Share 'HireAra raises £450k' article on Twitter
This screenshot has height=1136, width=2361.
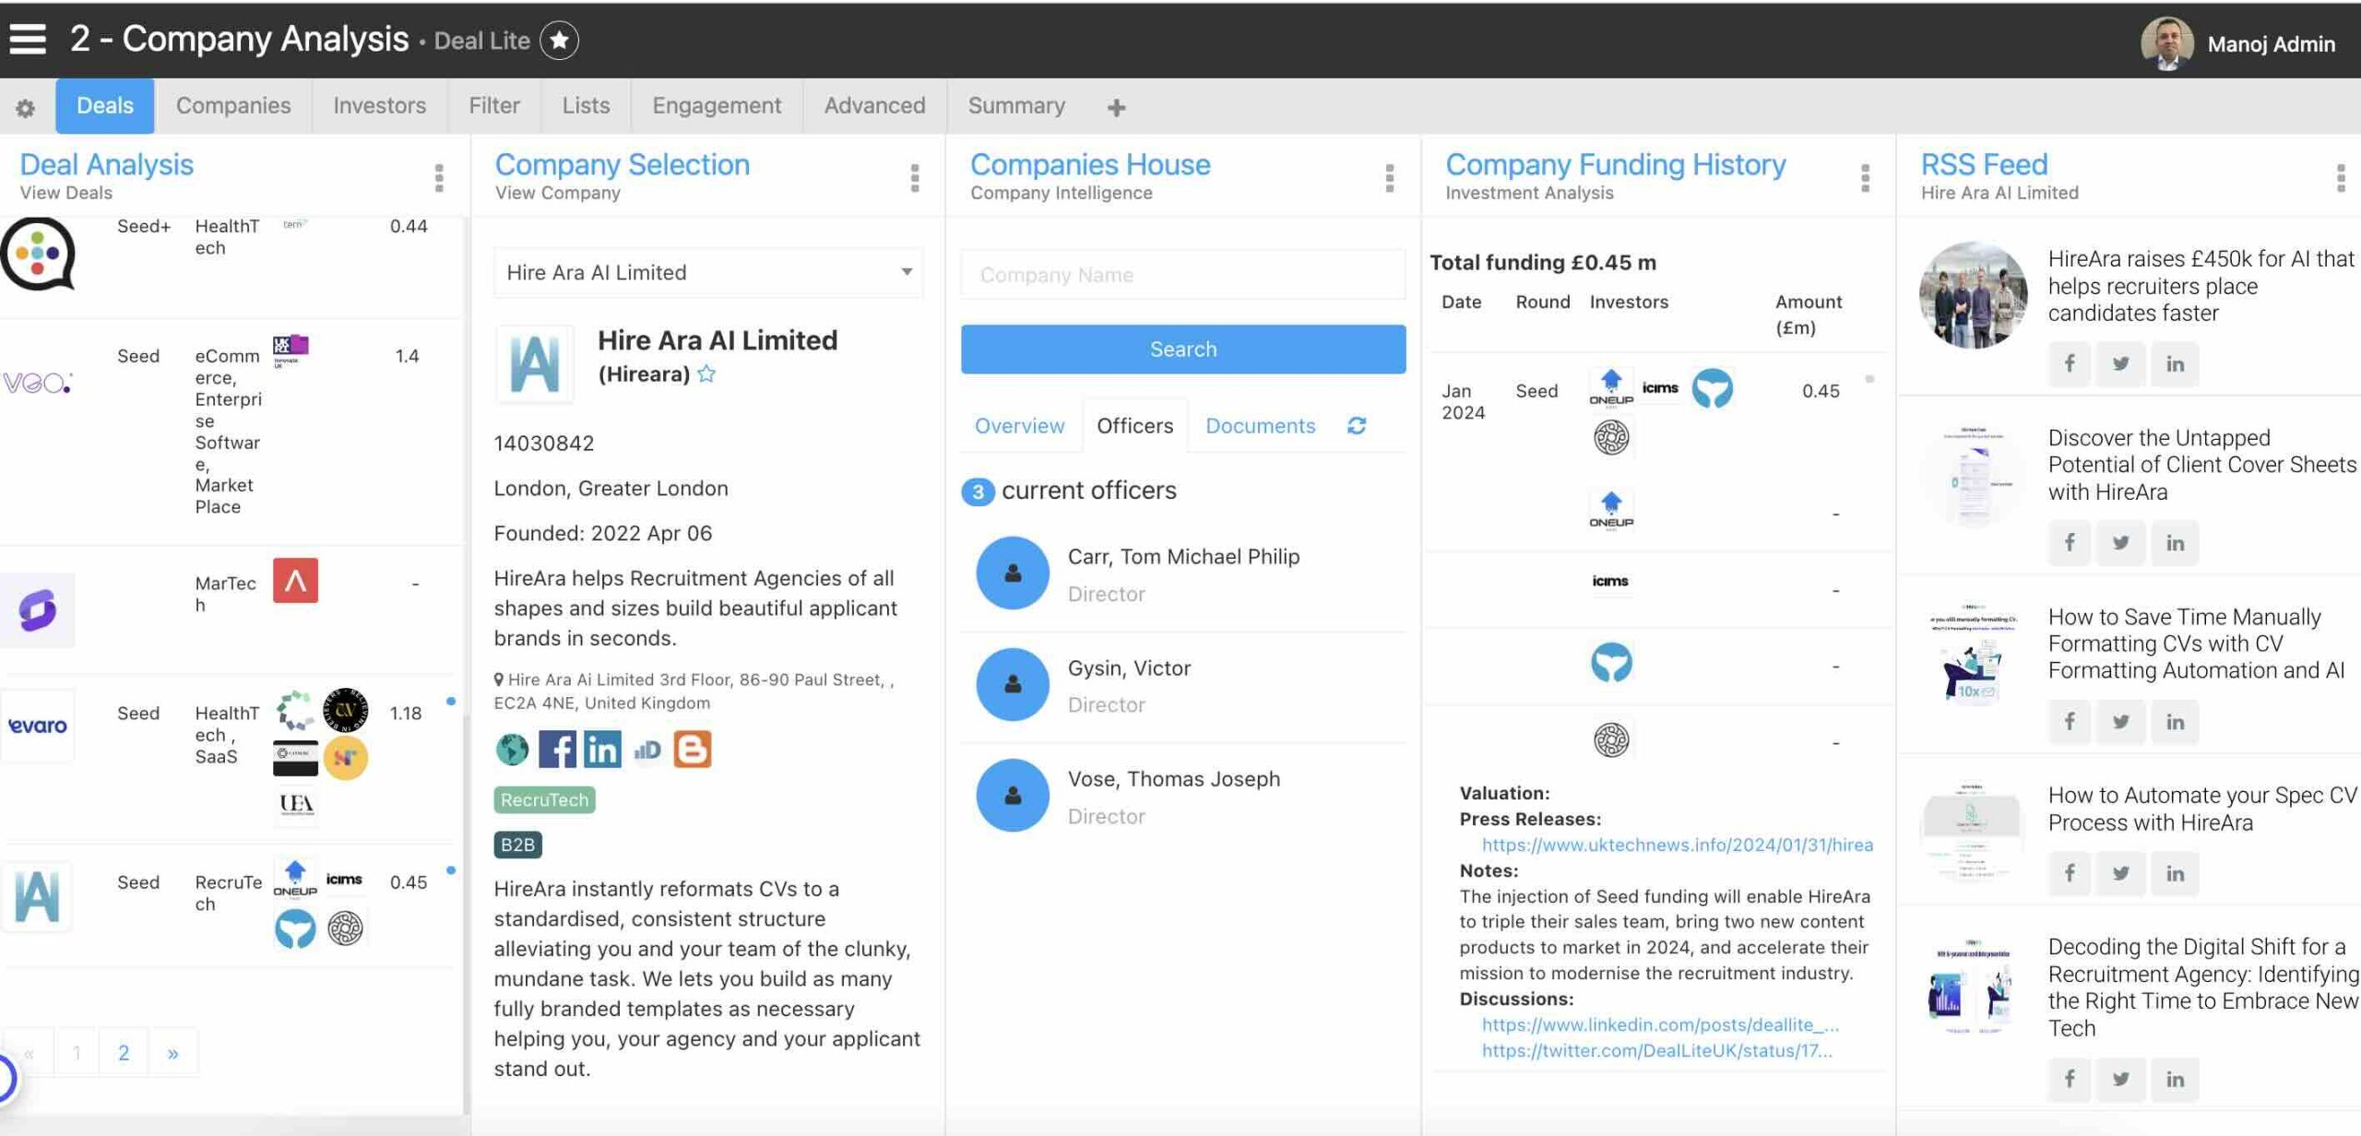click(x=2121, y=364)
